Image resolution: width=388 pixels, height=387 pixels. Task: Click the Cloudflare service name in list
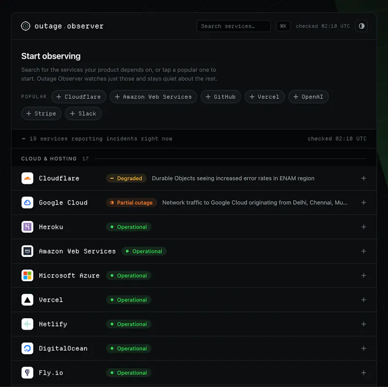(x=59, y=178)
